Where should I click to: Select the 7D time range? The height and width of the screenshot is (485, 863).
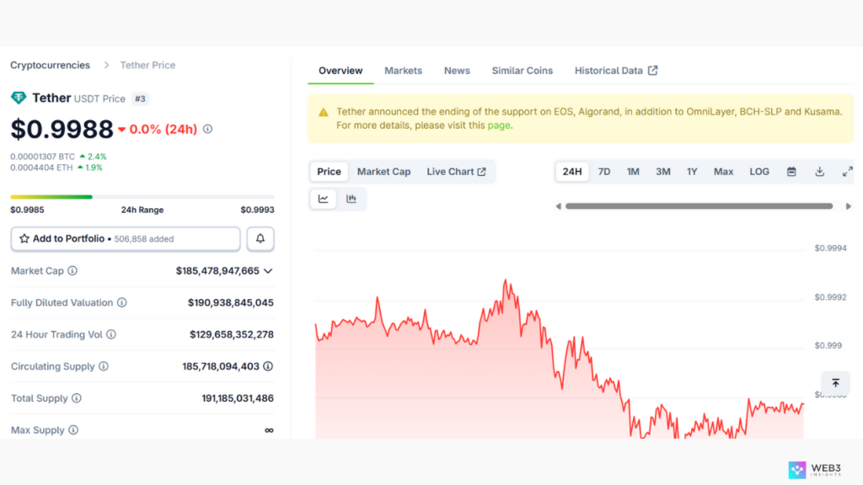pos(604,172)
